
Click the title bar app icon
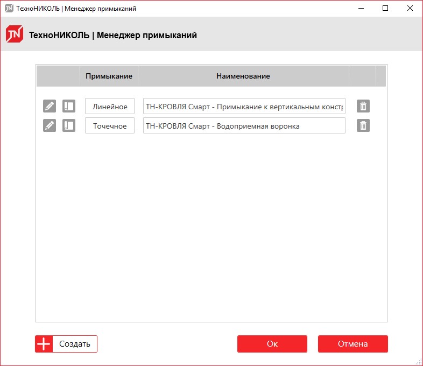(x=9, y=9)
